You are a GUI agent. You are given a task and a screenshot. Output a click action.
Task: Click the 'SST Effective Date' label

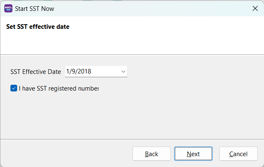tap(36, 72)
